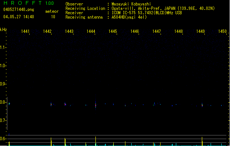Select the ICOM IC-575 receiver description
230x146 pixels.
pos(147,13)
